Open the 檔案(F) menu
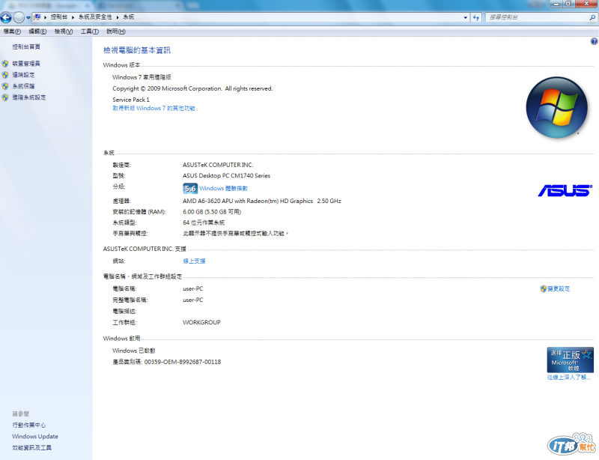 click(x=12, y=31)
